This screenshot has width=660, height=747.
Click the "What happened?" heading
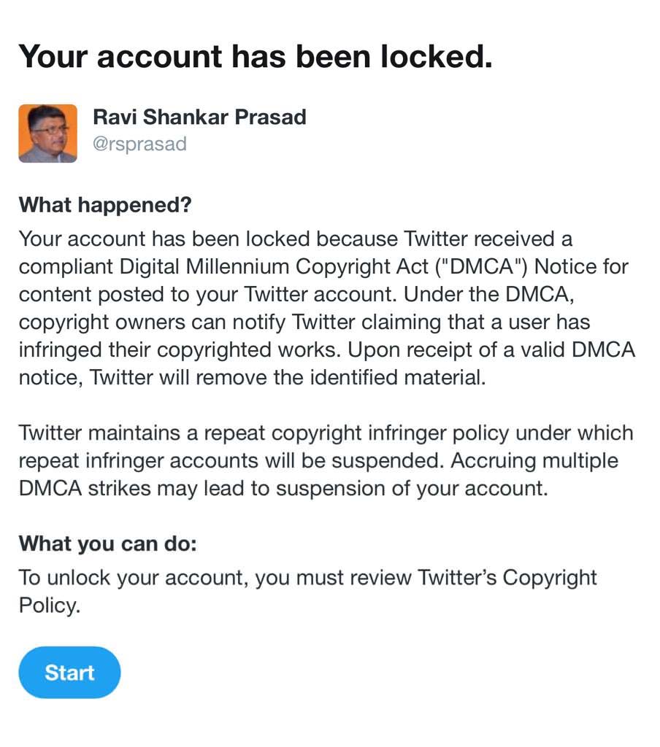[104, 205]
